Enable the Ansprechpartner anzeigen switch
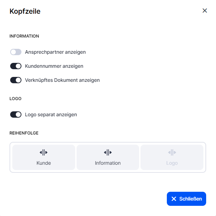Viewport: 216px width, 216px height. pos(16,52)
